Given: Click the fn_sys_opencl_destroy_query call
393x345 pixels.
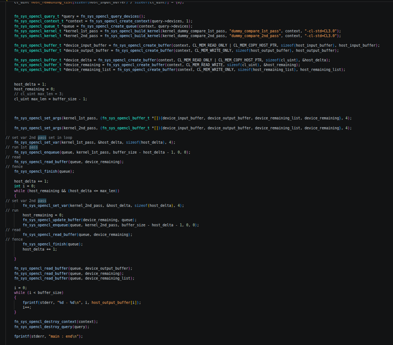Looking at the screenshot, I should pyautogui.click(x=51, y=327).
